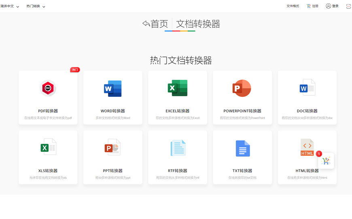This screenshot has width=352, height=219.
Task: Click description 将您的文档格式转换为PowerPoint
Action: point(242,118)
